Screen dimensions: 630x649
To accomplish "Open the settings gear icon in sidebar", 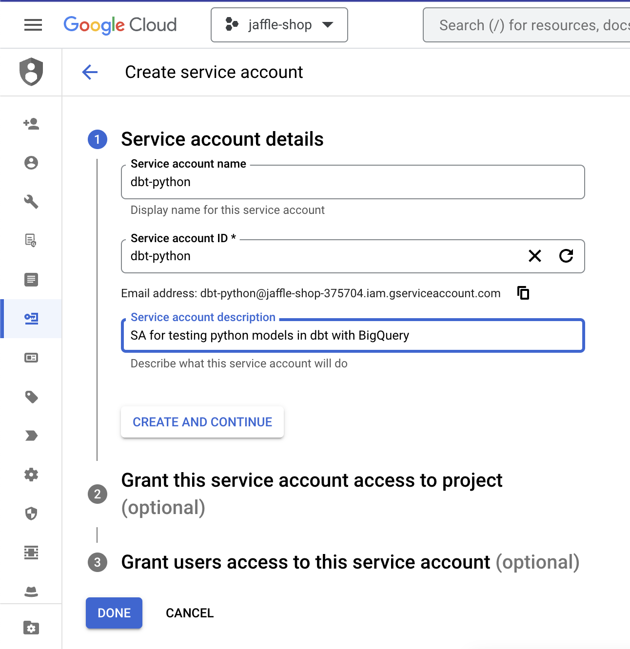I will [31, 475].
